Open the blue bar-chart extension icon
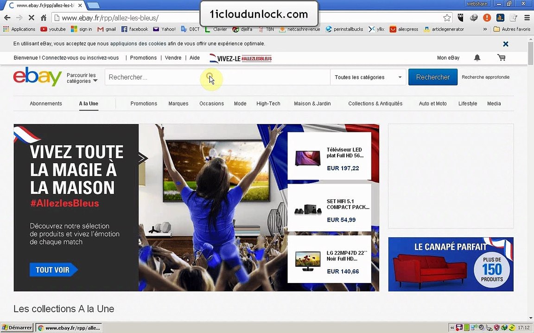The height and width of the screenshot is (333, 534). (x=500, y=18)
